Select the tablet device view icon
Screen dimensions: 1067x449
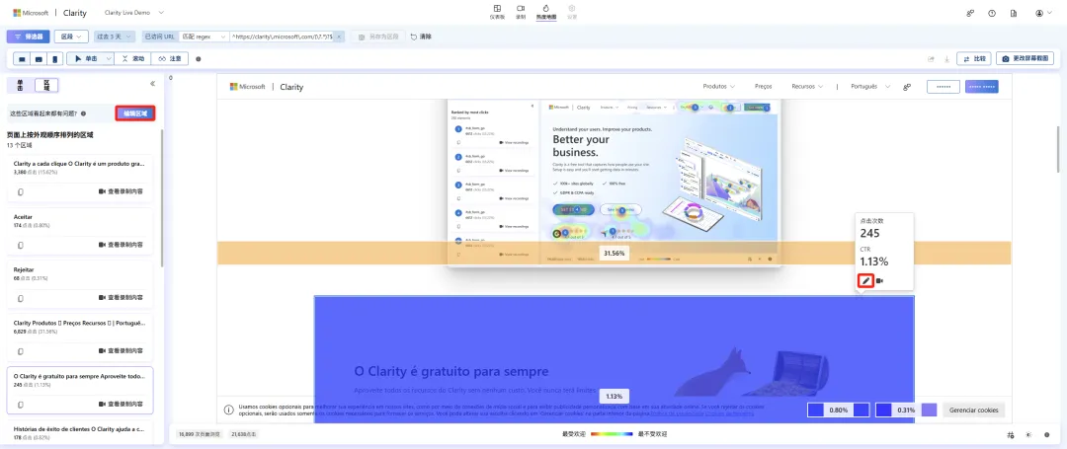[x=39, y=59]
